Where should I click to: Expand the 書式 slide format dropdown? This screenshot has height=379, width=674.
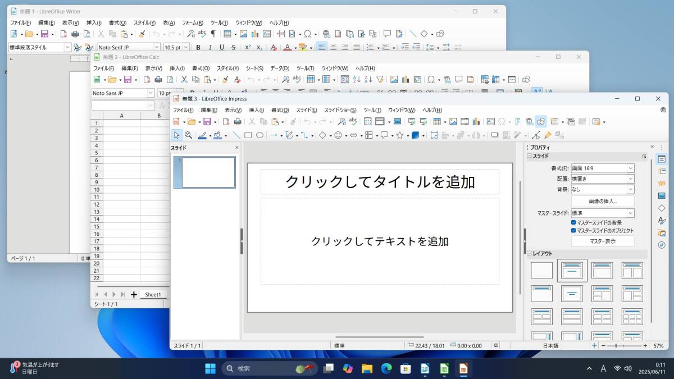tap(630, 168)
